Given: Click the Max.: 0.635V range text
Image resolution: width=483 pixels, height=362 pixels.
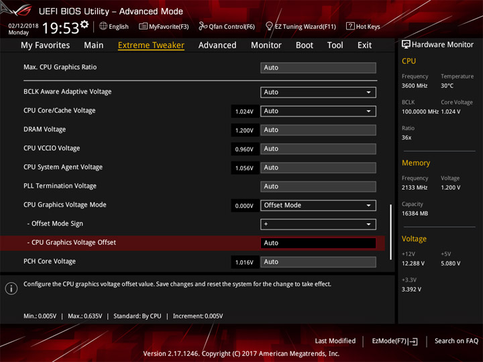Looking at the screenshot, I should click(x=85, y=316).
